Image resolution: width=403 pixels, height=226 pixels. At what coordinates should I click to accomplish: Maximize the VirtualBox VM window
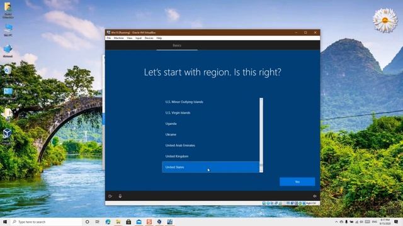(305, 33)
